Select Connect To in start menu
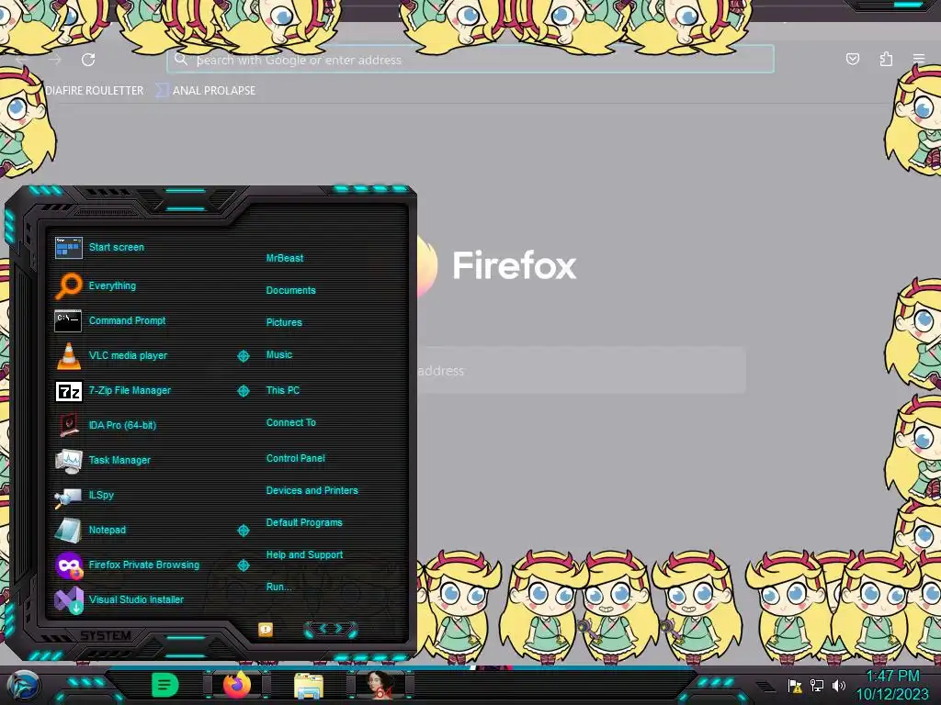This screenshot has height=705, width=941. point(290,422)
